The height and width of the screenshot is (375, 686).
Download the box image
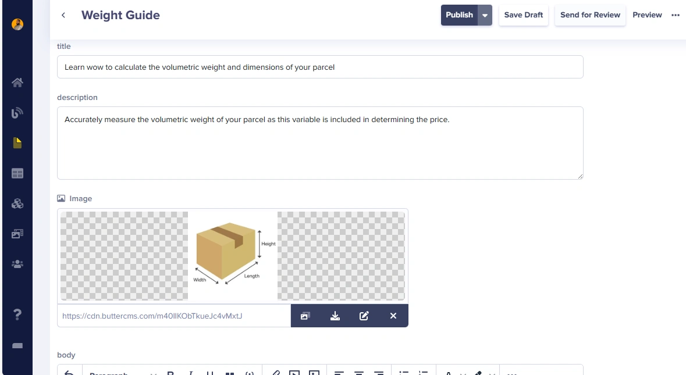pos(335,316)
